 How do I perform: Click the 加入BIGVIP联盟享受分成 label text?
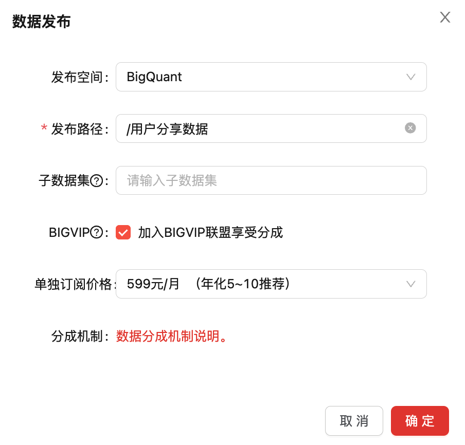pyautogui.click(x=210, y=233)
